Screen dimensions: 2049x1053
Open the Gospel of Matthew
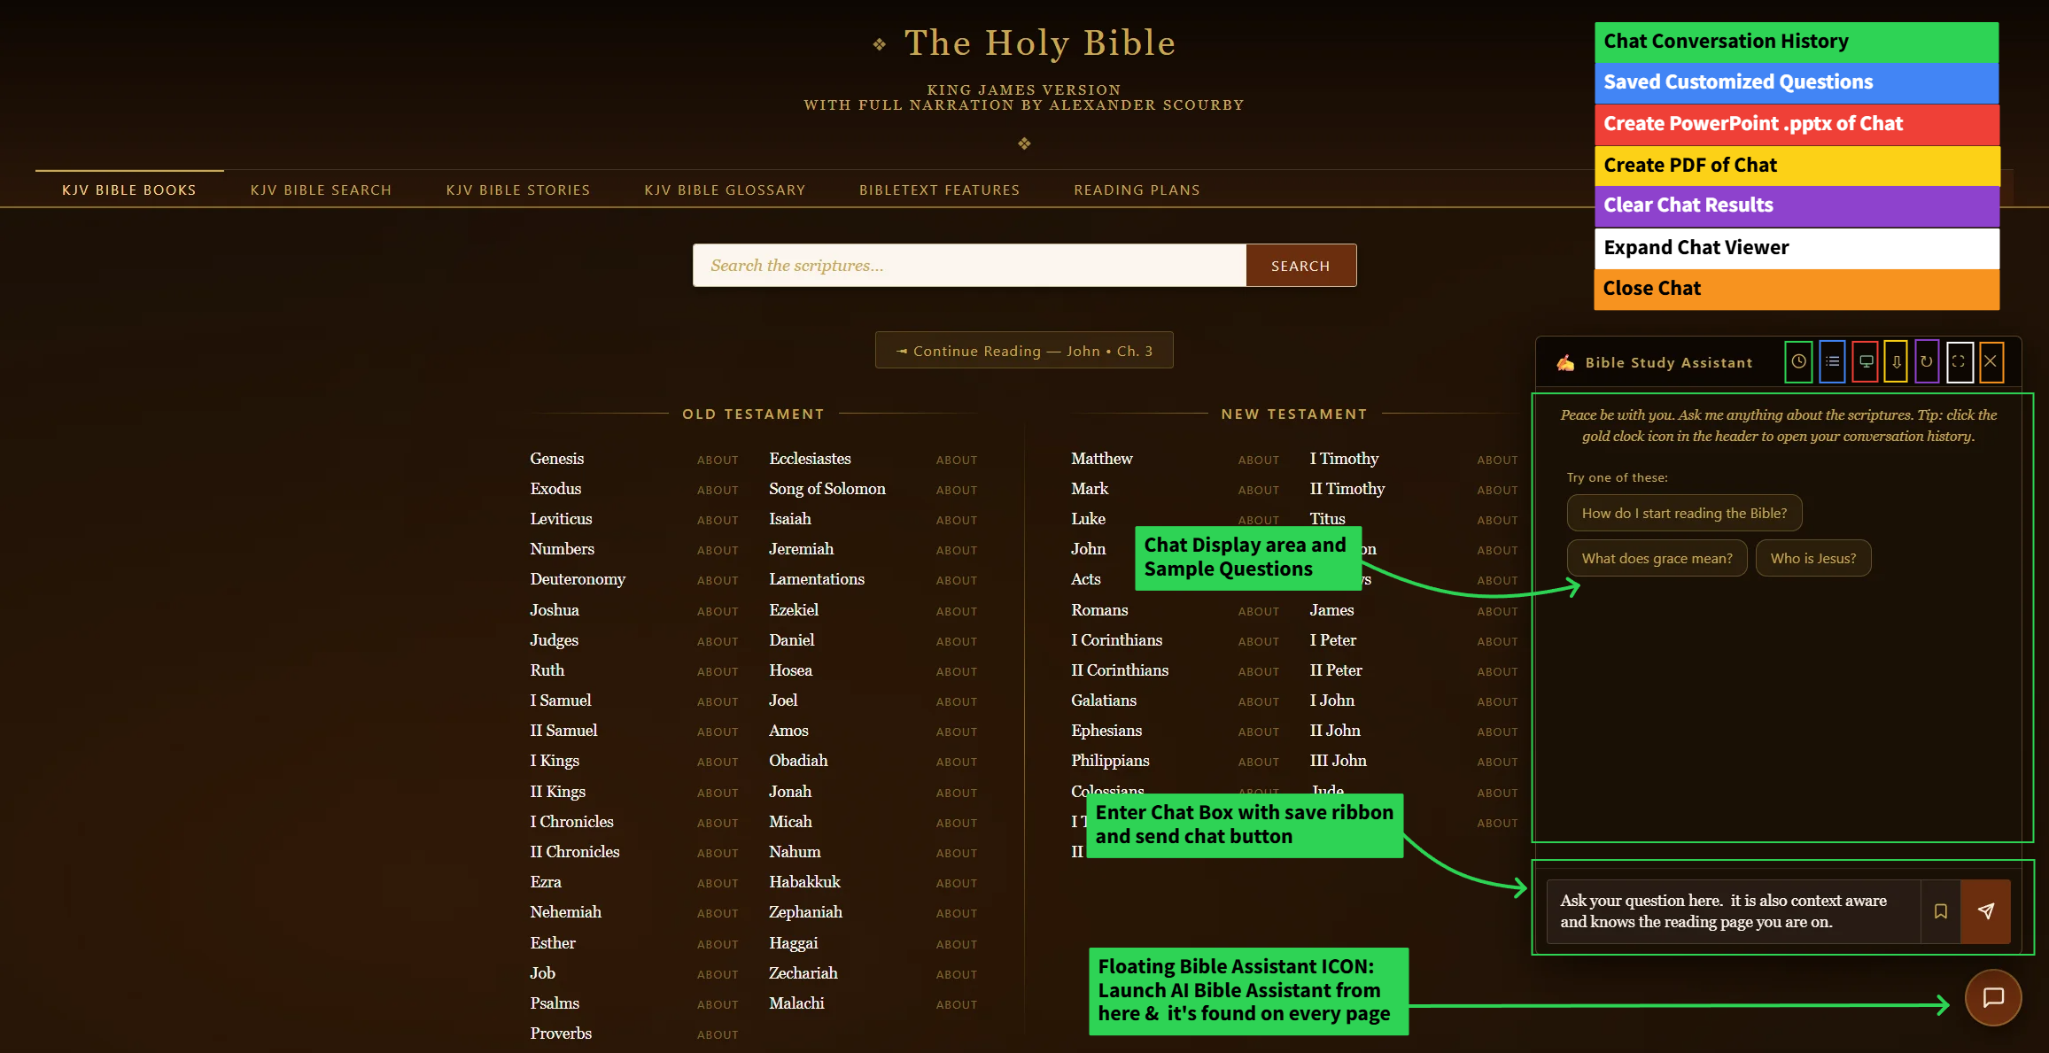[1102, 459]
